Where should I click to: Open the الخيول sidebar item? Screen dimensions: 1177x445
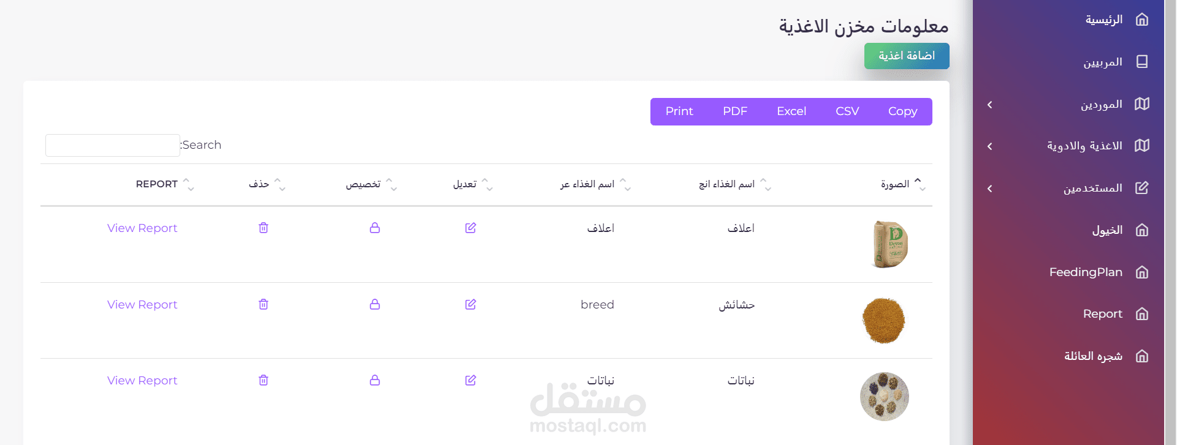coord(1107,230)
